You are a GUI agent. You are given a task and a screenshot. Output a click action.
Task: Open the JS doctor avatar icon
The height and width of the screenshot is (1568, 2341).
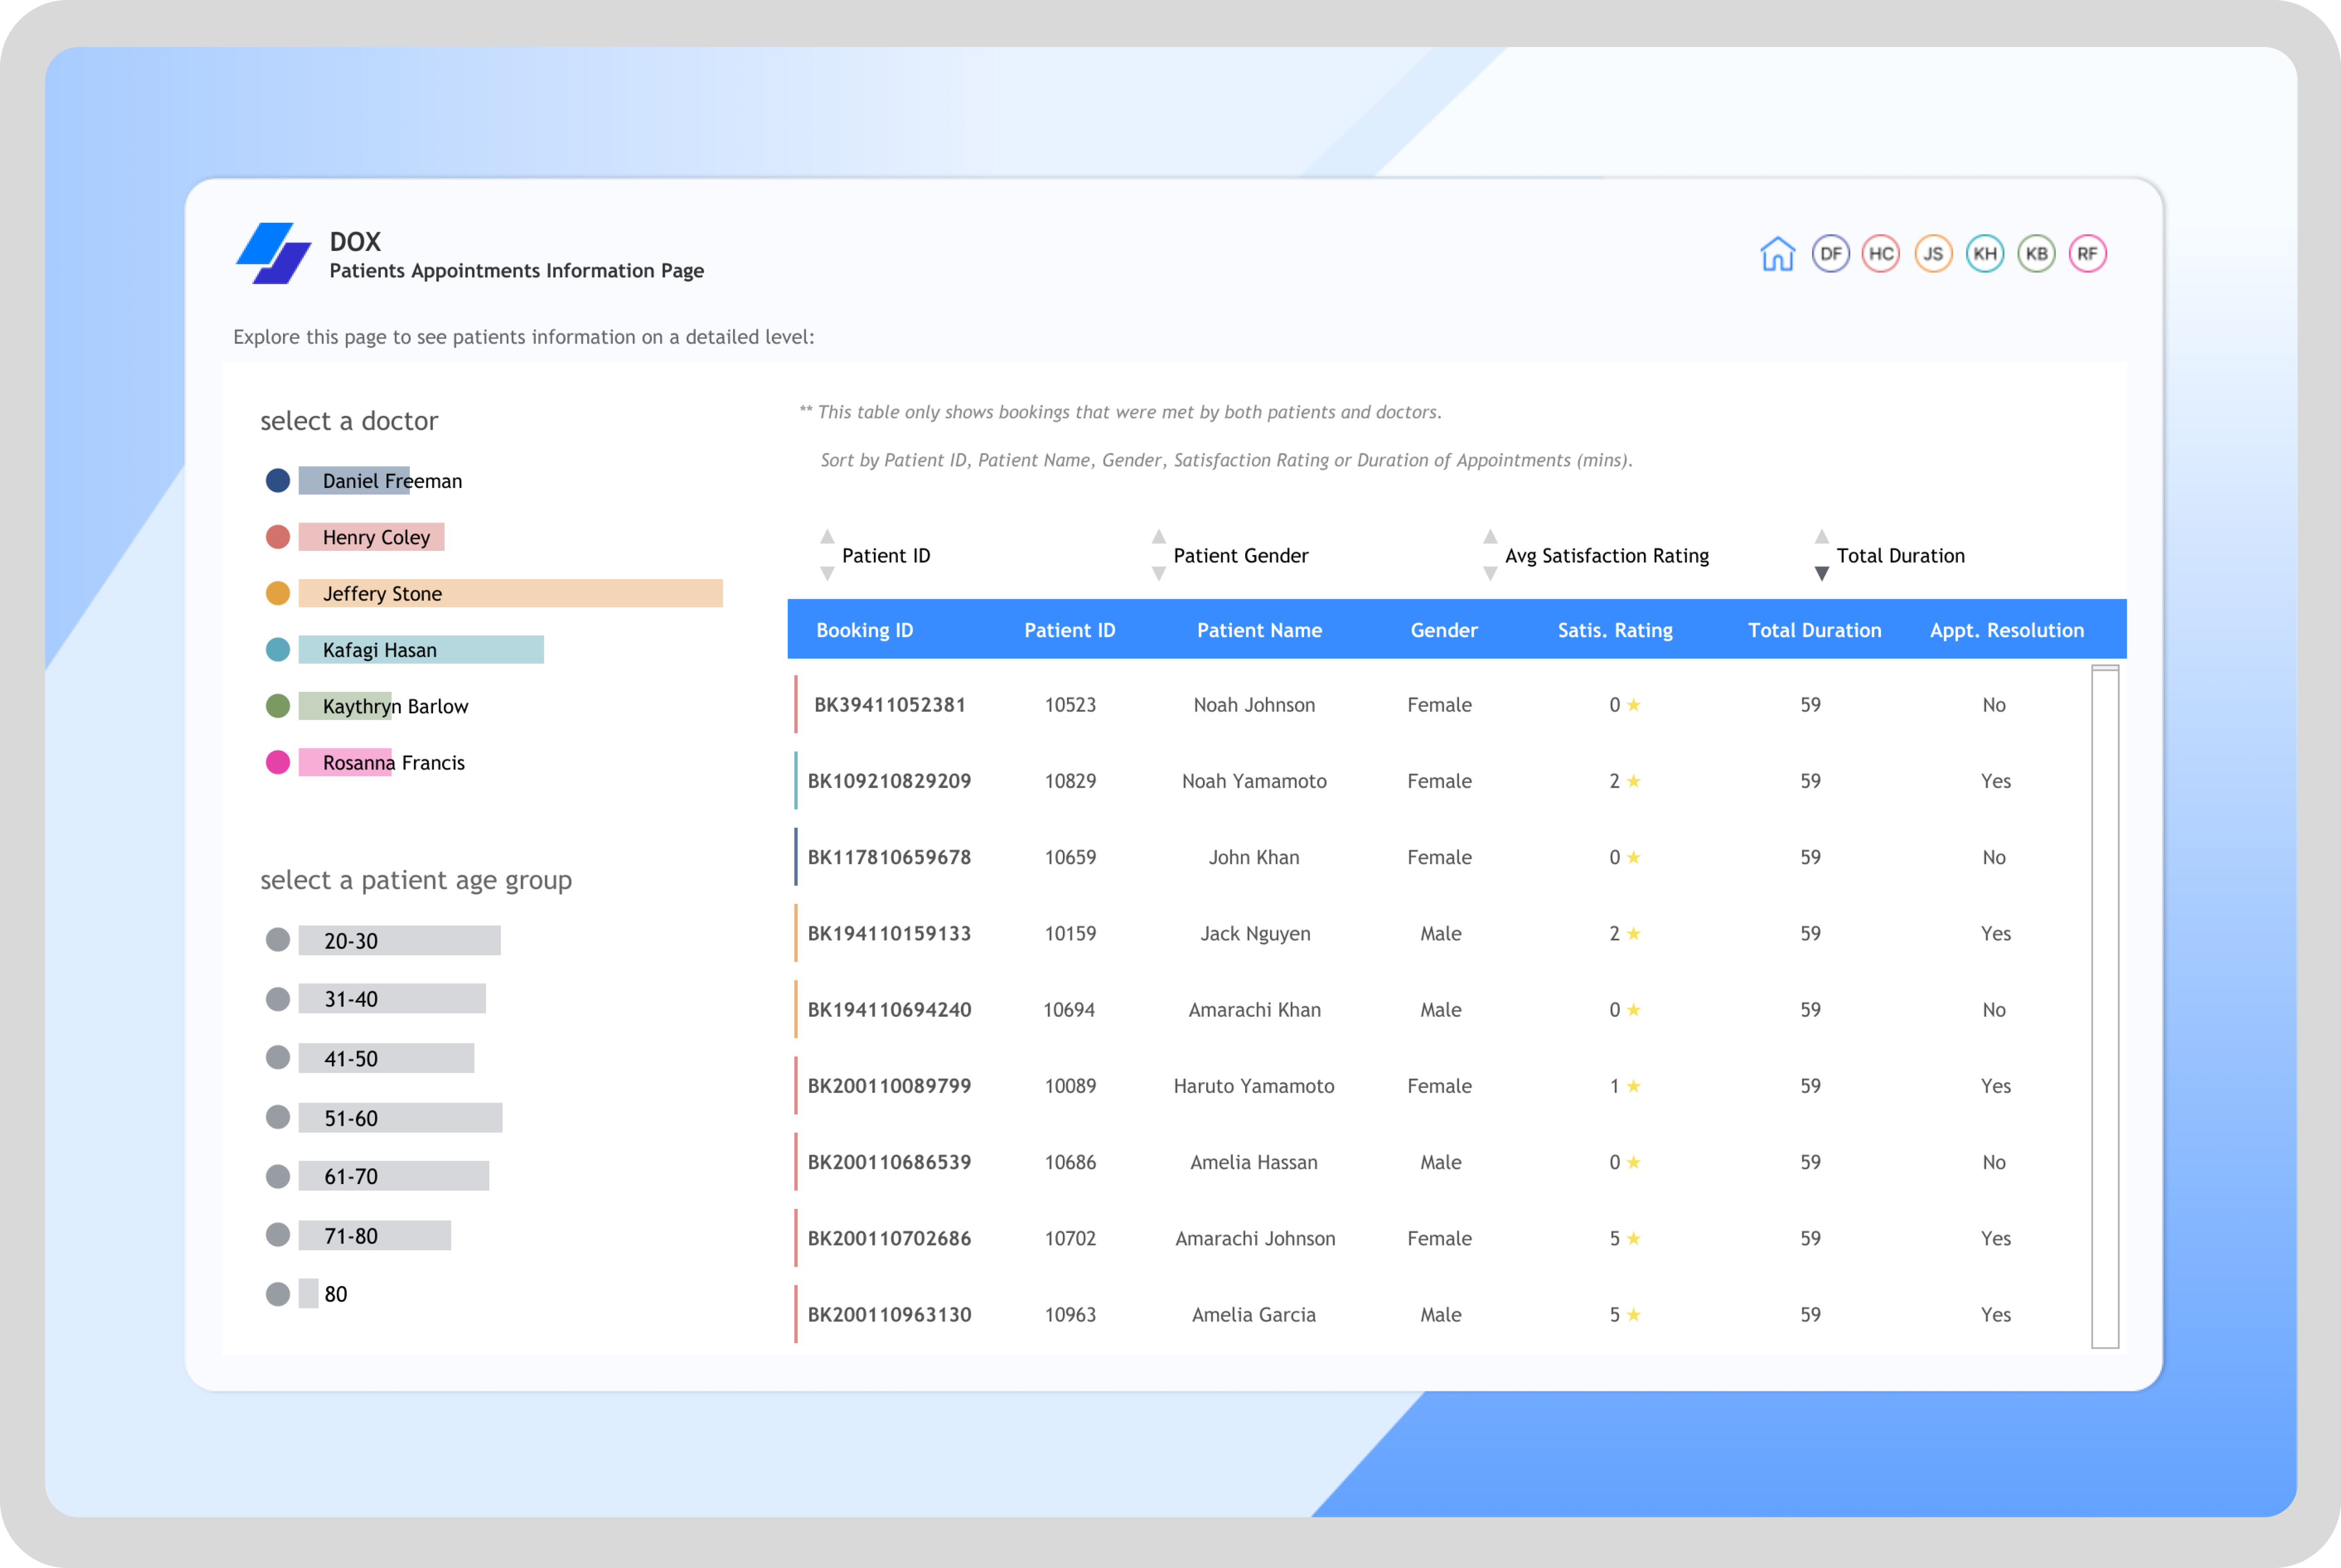coord(1933,254)
